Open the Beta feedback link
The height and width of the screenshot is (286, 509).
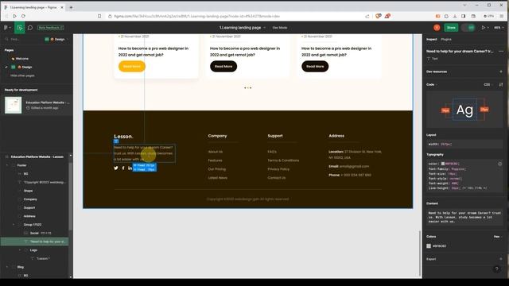pyautogui.click(x=51, y=28)
